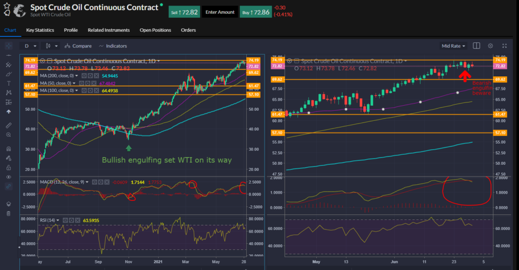Open the Mid Rate dropdown
519x270 pixels.
pyautogui.click(x=454, y=46)
